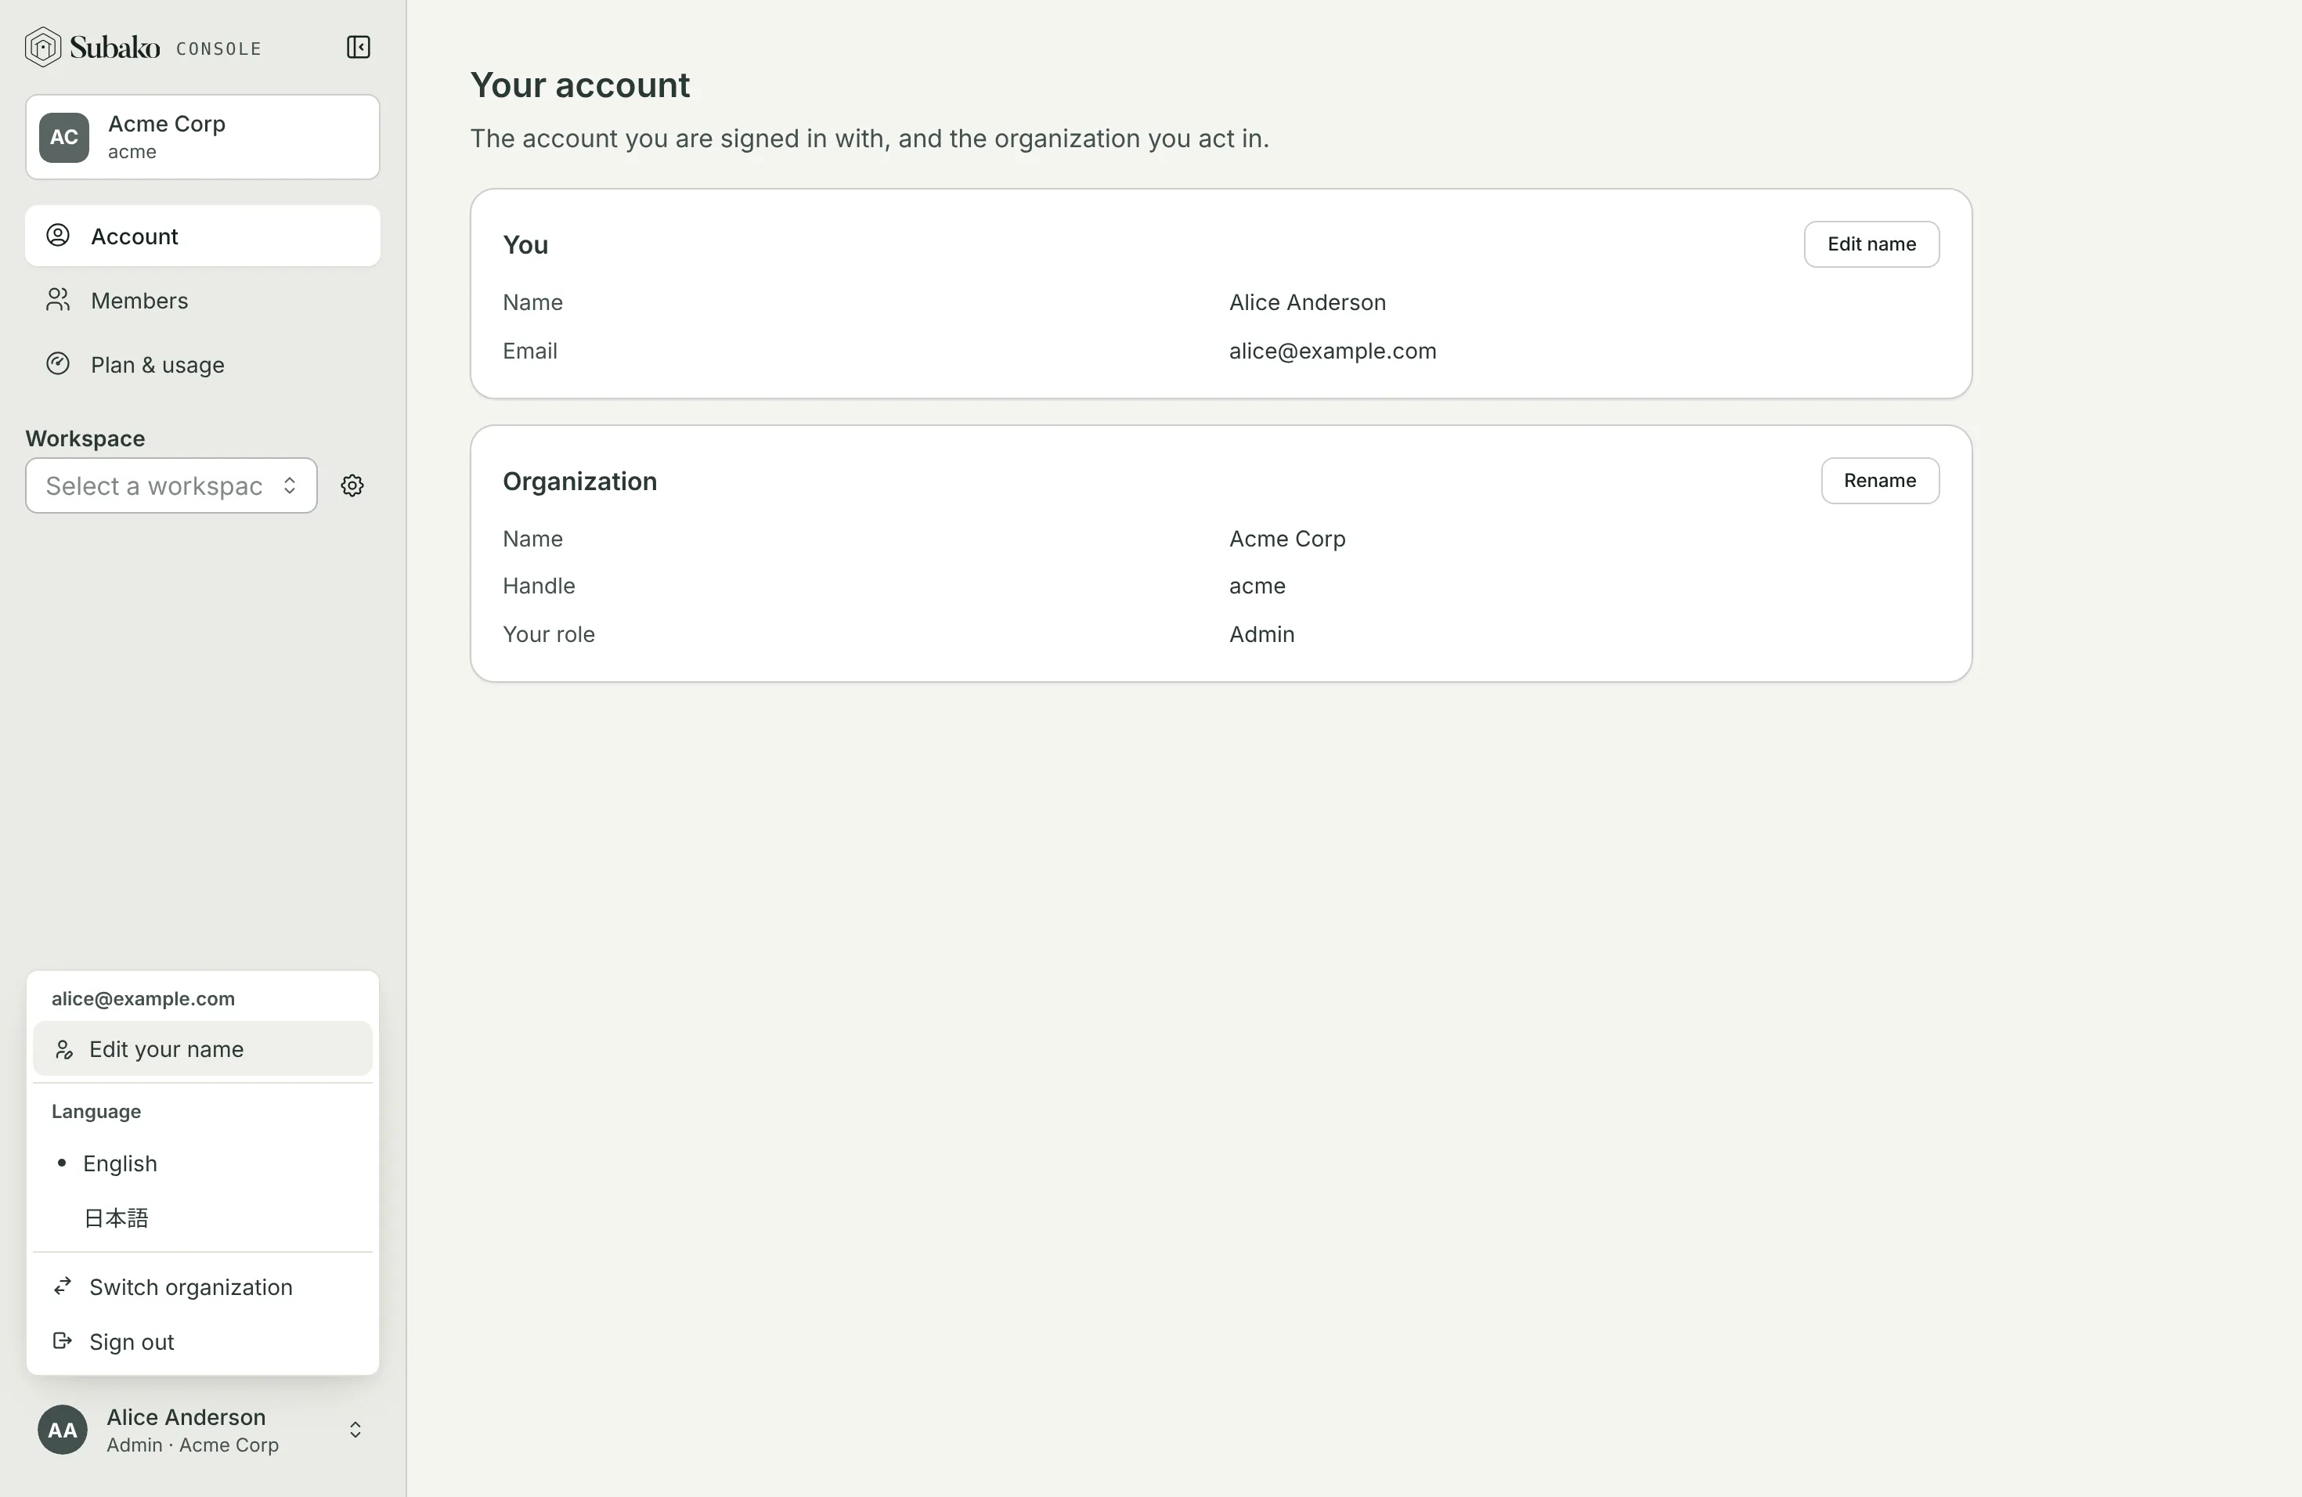Viewport: 2302px width, 1497px height.
Task: Click the Edit your name pencil-person icon
Action: coord(64,1049)
